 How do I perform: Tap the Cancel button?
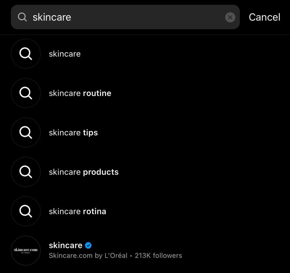click(x=264, y=17)
